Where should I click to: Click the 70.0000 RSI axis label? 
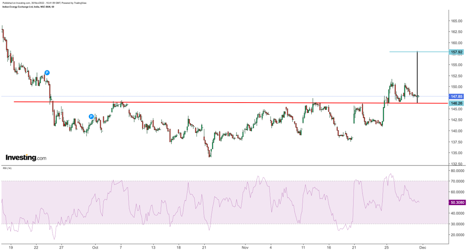point(457,181)
